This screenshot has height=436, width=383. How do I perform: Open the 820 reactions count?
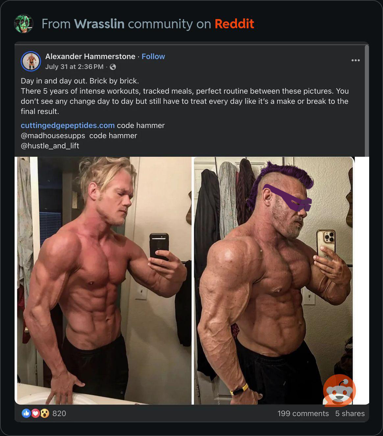coord(59,414)
